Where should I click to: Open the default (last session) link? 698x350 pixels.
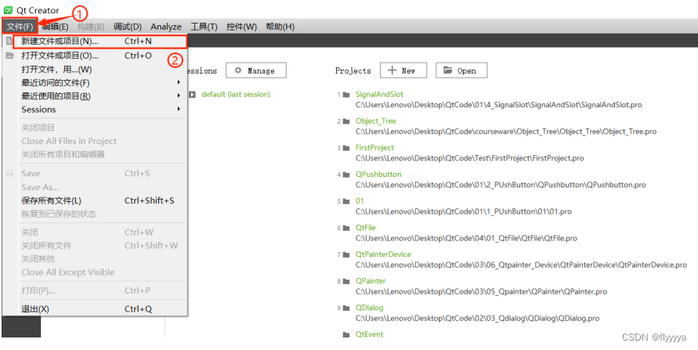click(236, 94)
